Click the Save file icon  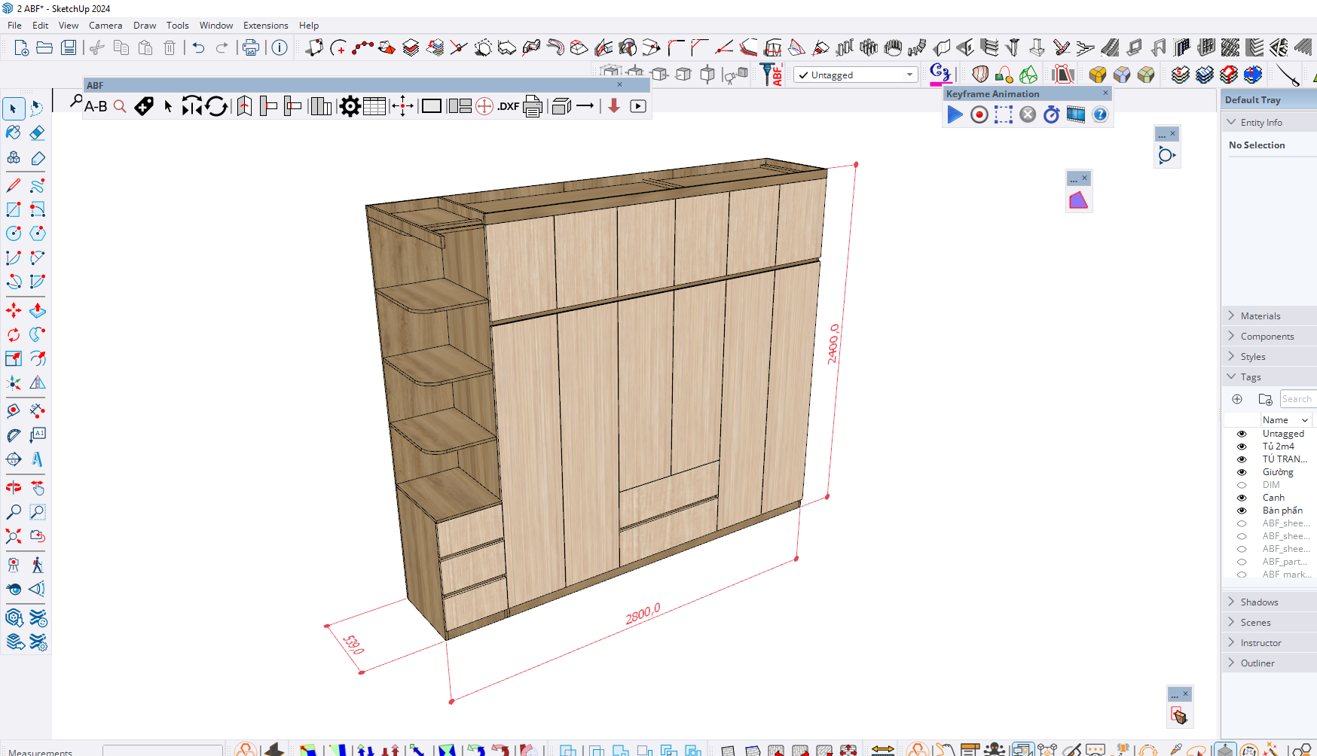pos(69,48)
